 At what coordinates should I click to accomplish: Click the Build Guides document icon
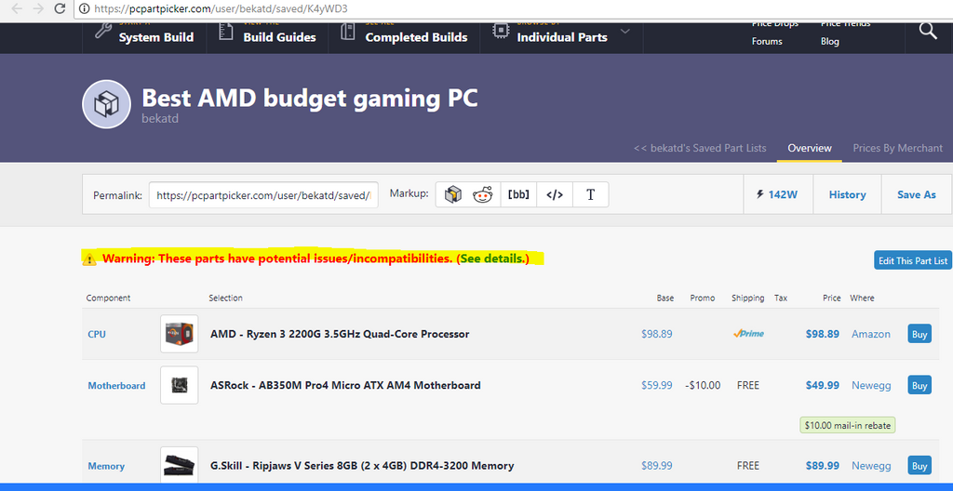[226, 32]
